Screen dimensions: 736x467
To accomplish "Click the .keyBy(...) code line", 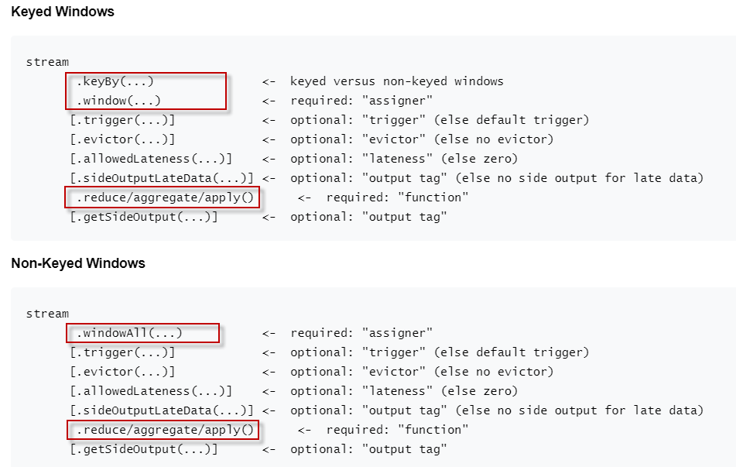I will point(115,81).
